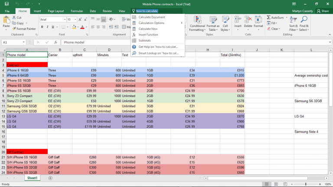Click the Format Painter brush icon

[14, 29]
